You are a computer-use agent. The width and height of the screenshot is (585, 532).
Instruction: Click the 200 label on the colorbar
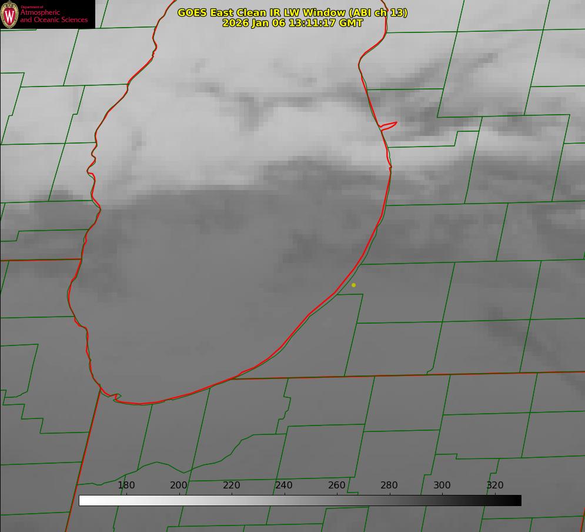(179, 486)
